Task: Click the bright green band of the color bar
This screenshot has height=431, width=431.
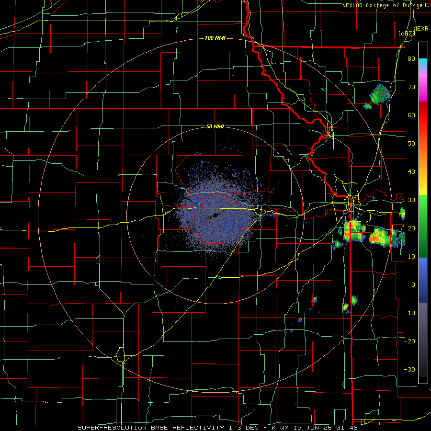Action: pos(423,209)
